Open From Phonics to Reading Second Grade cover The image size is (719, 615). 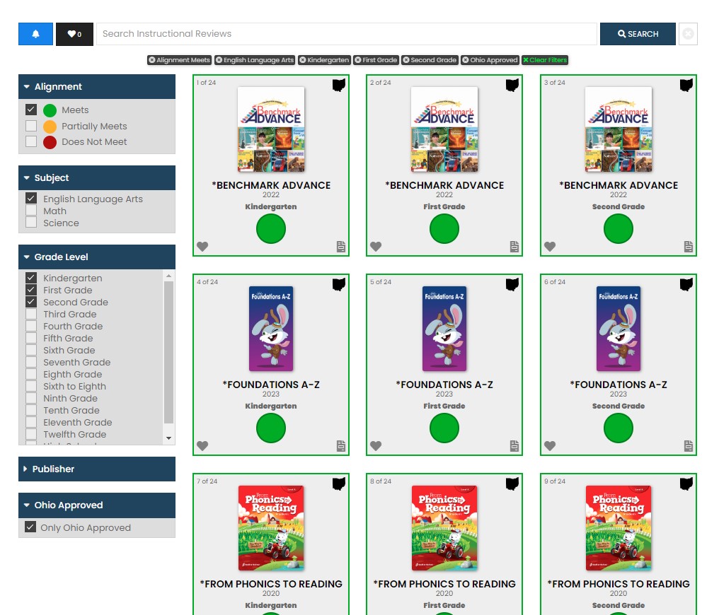(619, 528)
